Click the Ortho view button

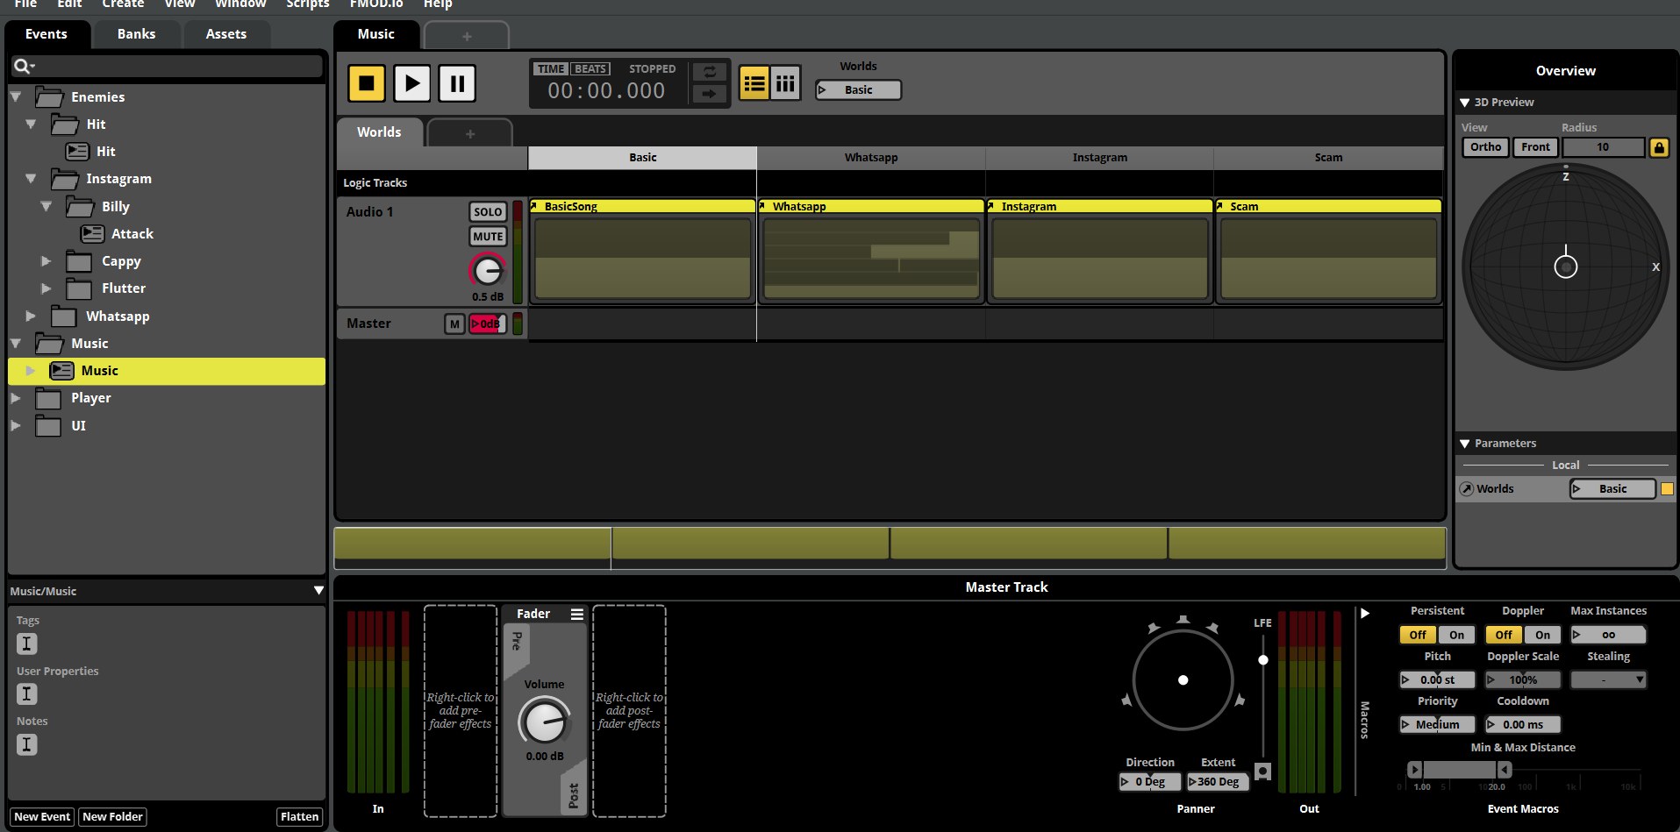click(1485, 147)
